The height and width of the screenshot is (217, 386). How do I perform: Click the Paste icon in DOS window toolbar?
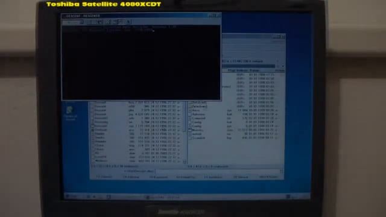(x=100, y=22)
